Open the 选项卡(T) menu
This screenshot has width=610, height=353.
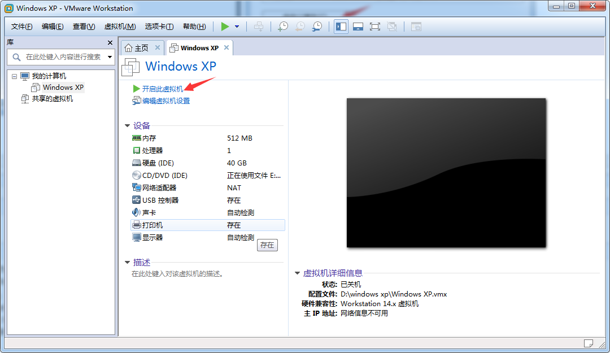click(159, 27)
